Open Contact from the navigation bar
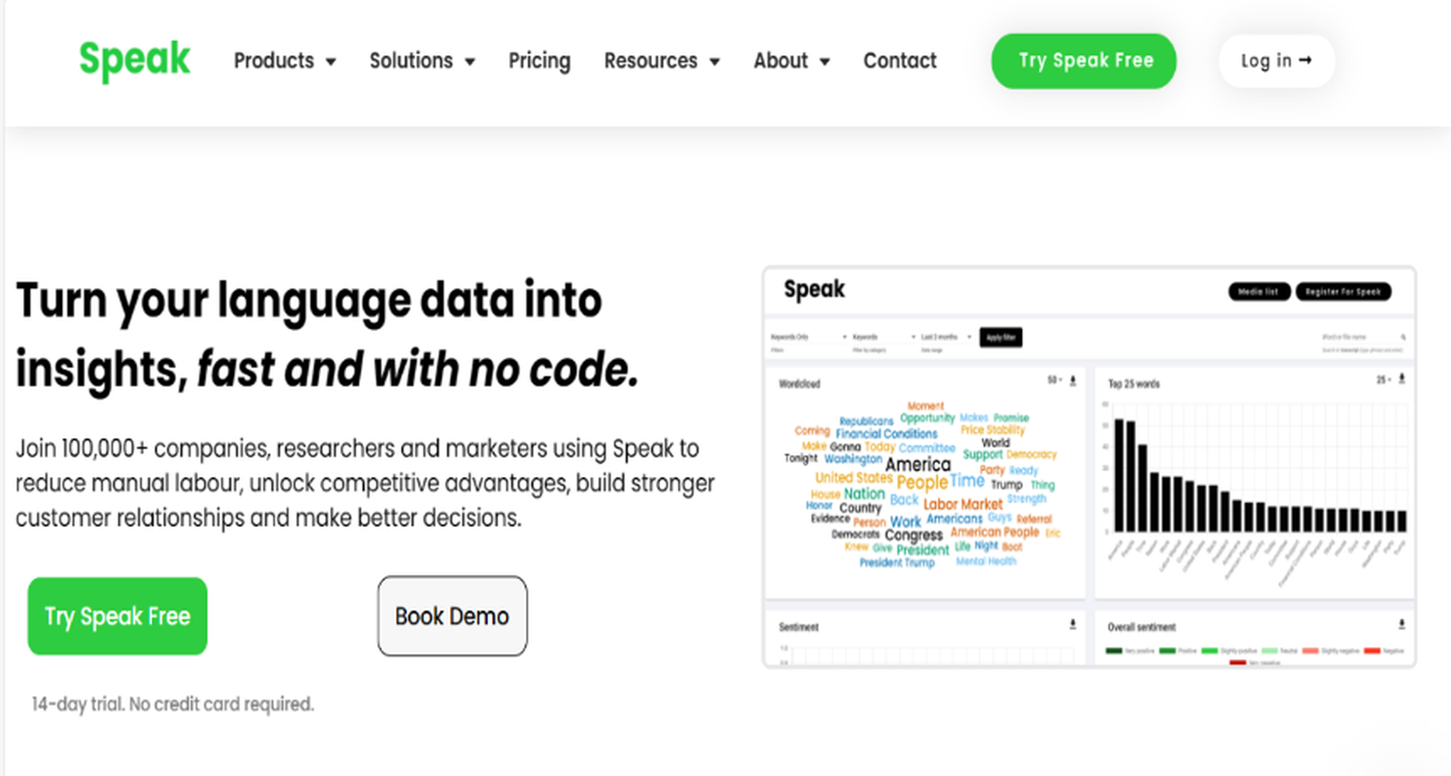The image size is (1451, 776). coord(900,61)
